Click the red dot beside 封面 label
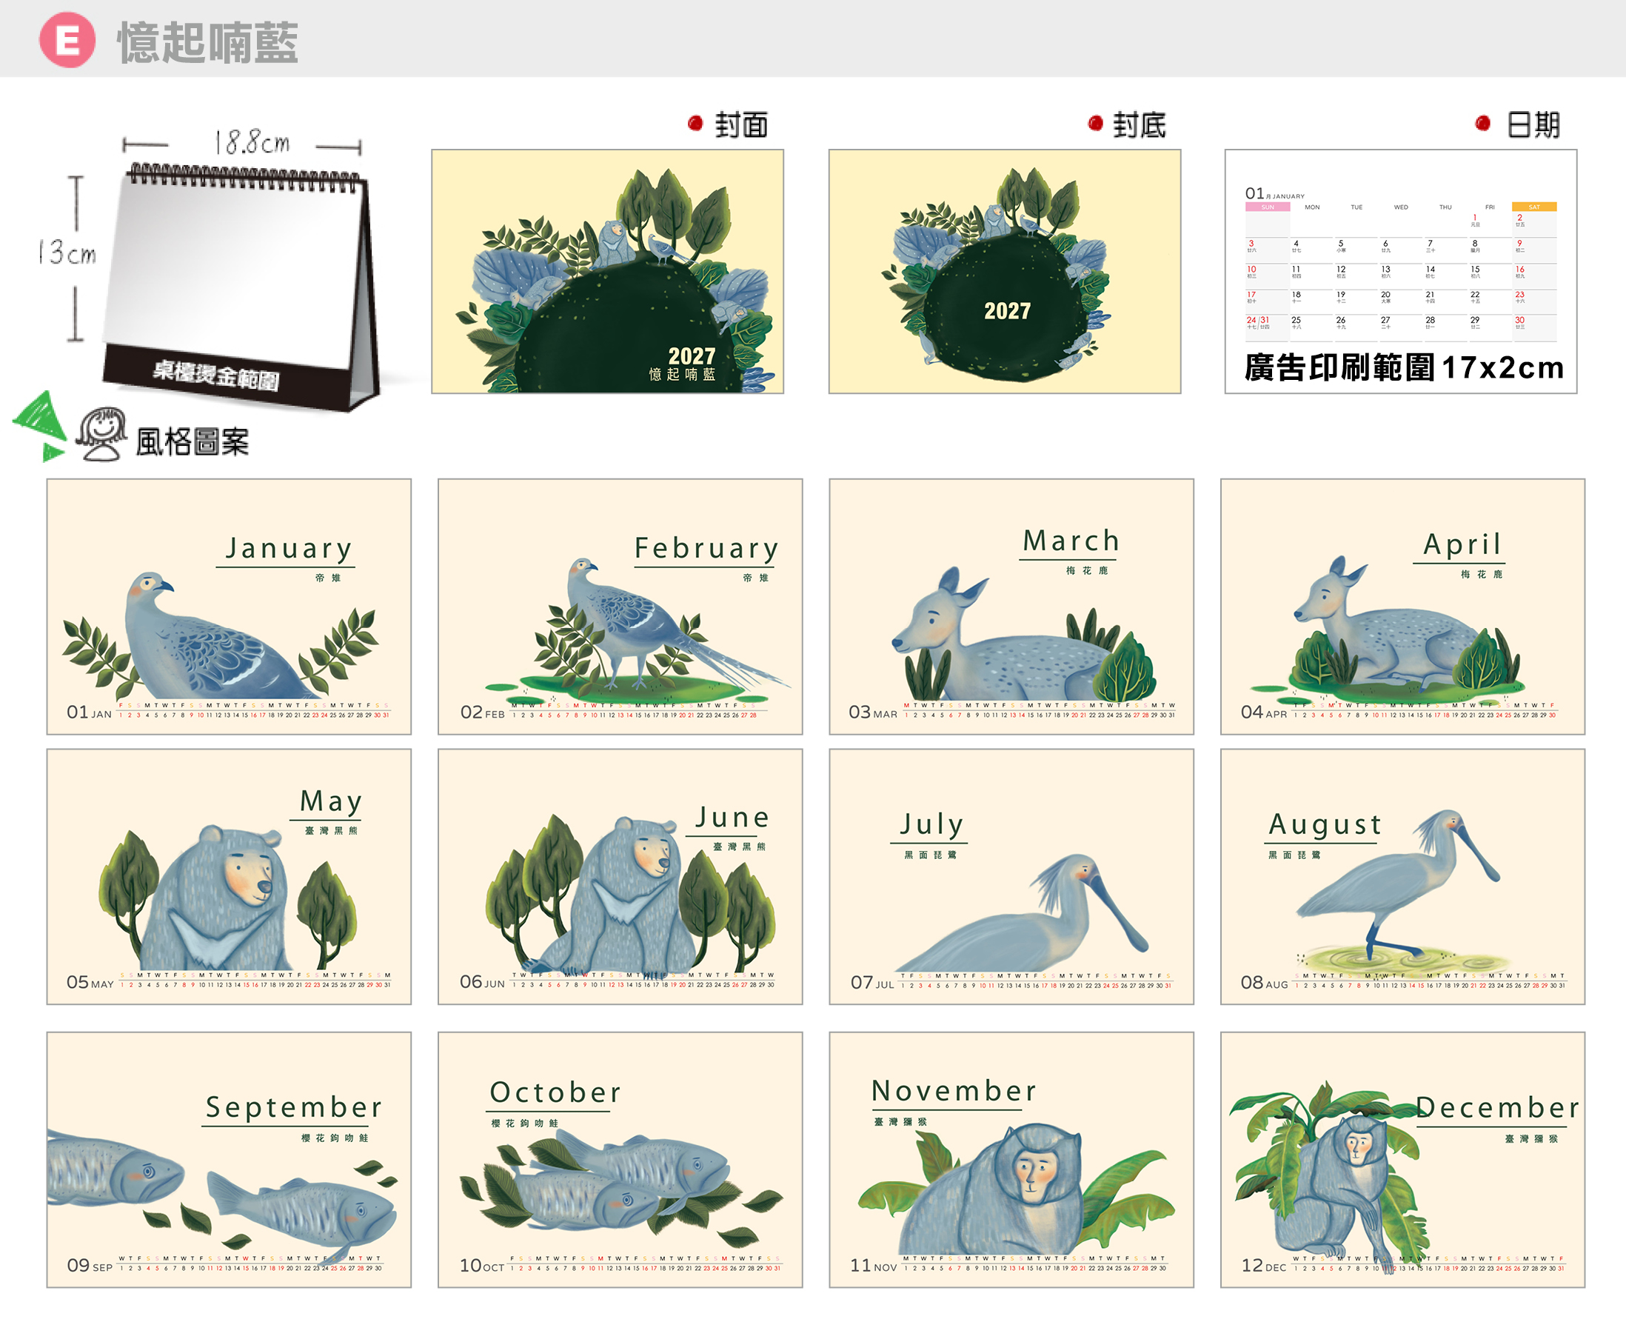The height and width of the screenshot is (1319, 1626). [695, 123]
